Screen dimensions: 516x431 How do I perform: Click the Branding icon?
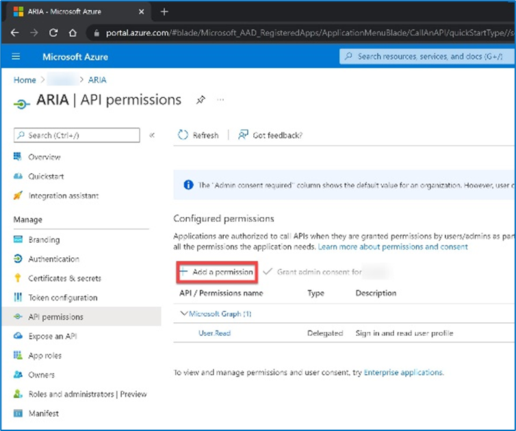pos(18,239)
